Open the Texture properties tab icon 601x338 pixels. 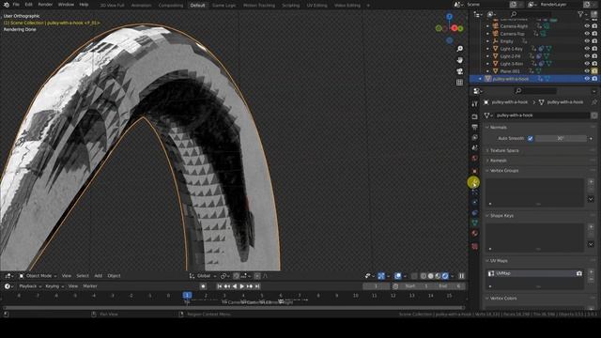pyautogui.click(x=474, y=246)
